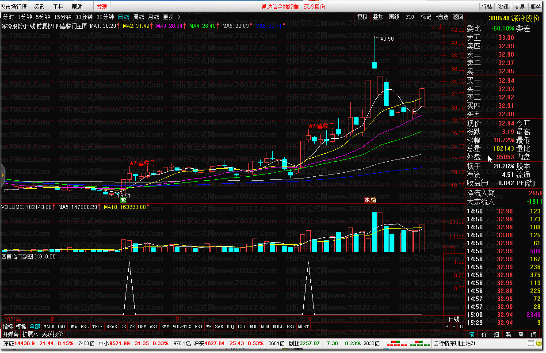The image size is (546, 353).
Task: Click the X10 volume scale label
Action: coord(449,250)
